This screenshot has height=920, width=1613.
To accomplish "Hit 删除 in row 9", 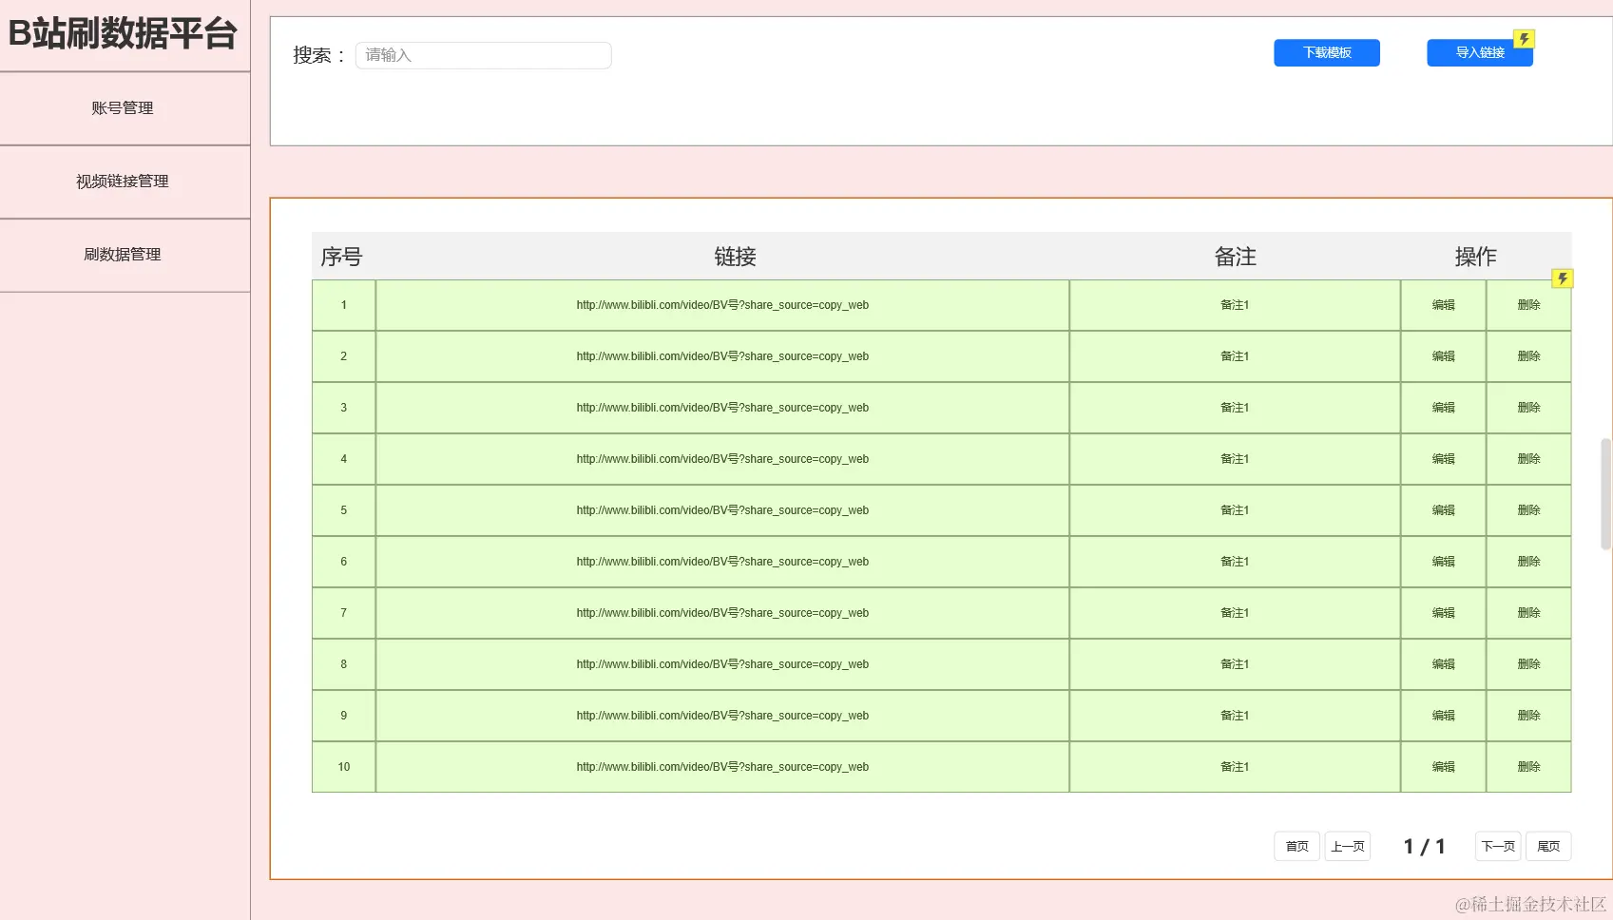I will [x=1528, y=716].
